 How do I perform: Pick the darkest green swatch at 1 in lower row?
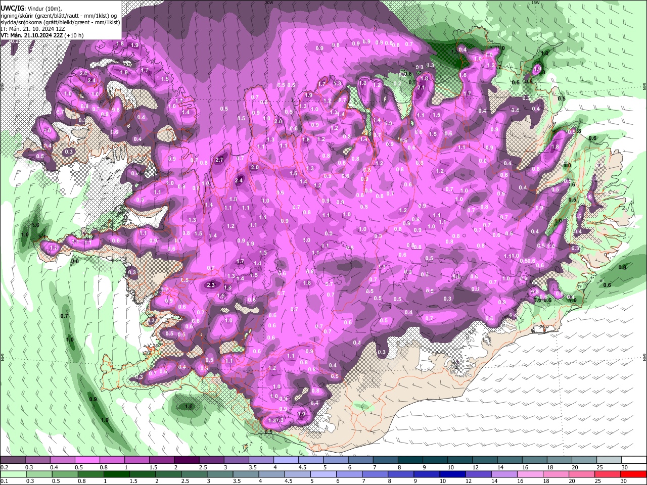[x=116, y=474]
